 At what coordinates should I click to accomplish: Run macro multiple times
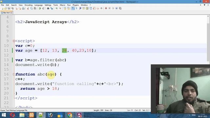click(117, 8)
